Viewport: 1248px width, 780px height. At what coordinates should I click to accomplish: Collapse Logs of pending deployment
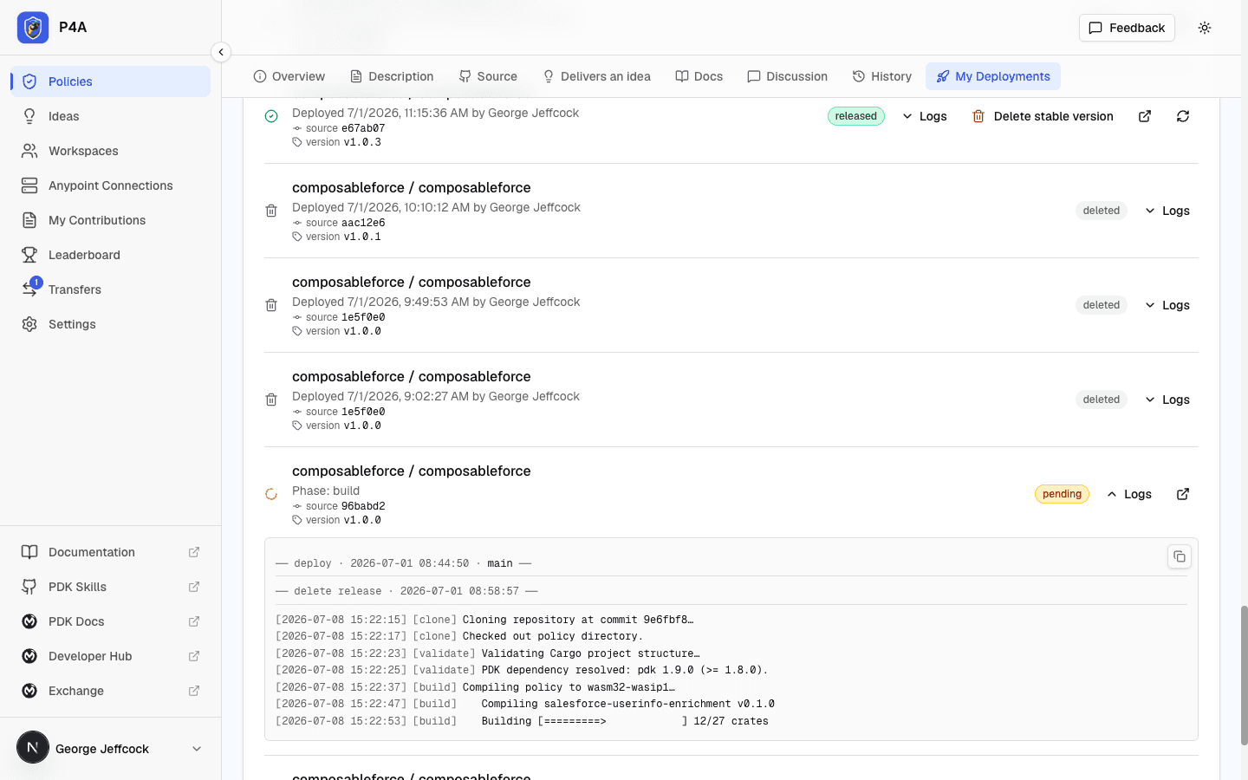(1129, 494)
